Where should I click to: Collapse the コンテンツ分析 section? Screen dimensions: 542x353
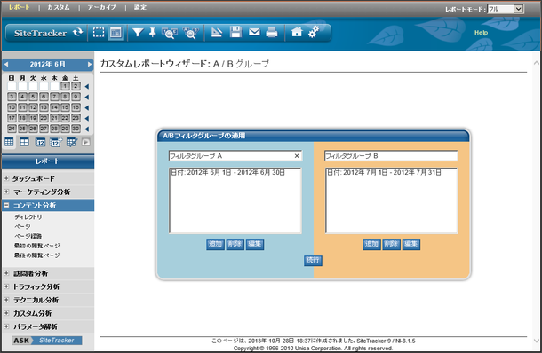click(x=6, y=205)
